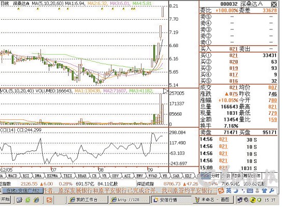Click the 深证成指 index value 8786.73
Viewport: 285px width, 213px height.
coord(172,184)
